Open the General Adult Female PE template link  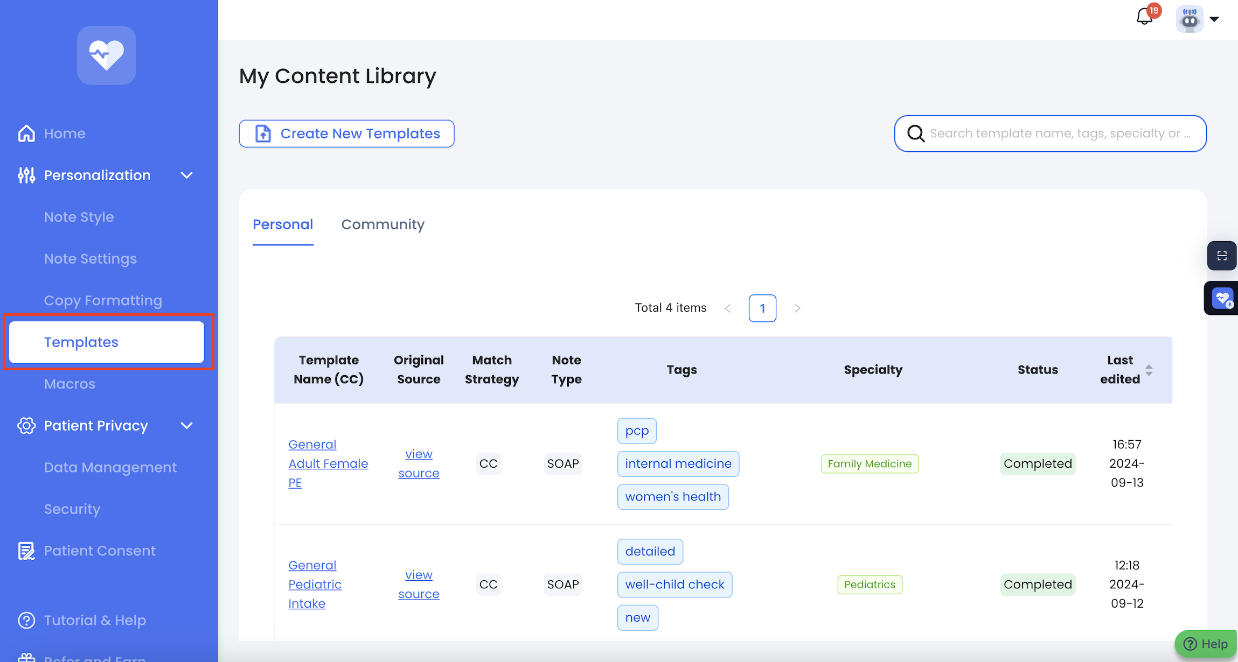pos(328,463)
